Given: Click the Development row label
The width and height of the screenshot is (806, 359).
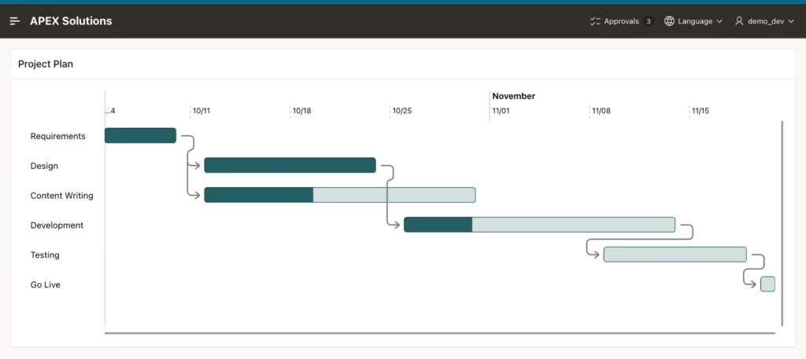Looking at the screenshot, I should click(x=57, y=225).
